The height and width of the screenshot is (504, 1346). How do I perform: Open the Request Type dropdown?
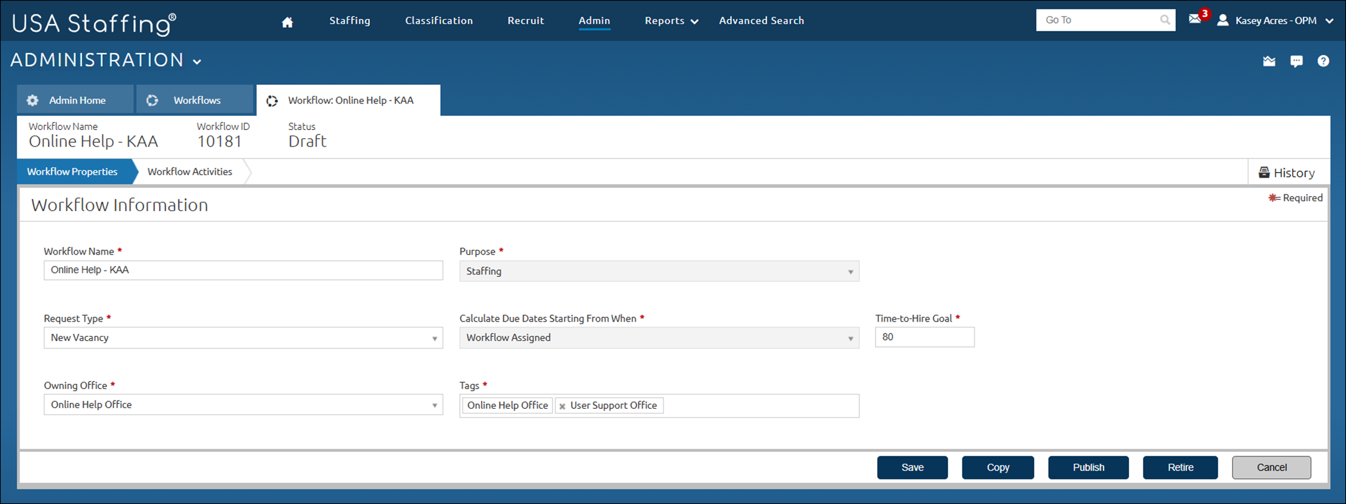point(435,338)
